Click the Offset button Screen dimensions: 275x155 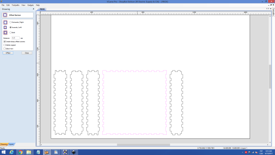pyautogui.click(x=8, y=53)
